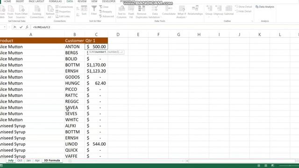Select the Jan sheet tab

28,161
